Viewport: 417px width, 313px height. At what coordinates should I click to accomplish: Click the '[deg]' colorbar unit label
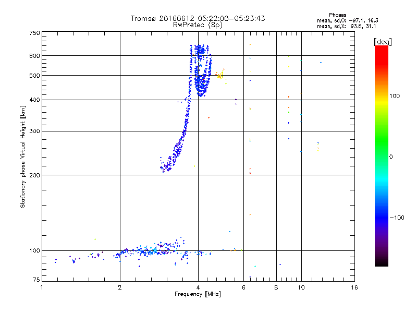(383, 42)
